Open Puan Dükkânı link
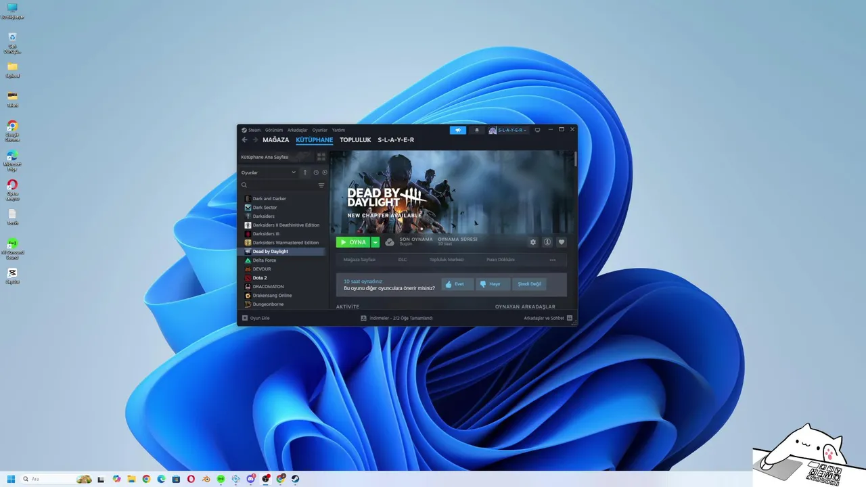 pos(501,260)
